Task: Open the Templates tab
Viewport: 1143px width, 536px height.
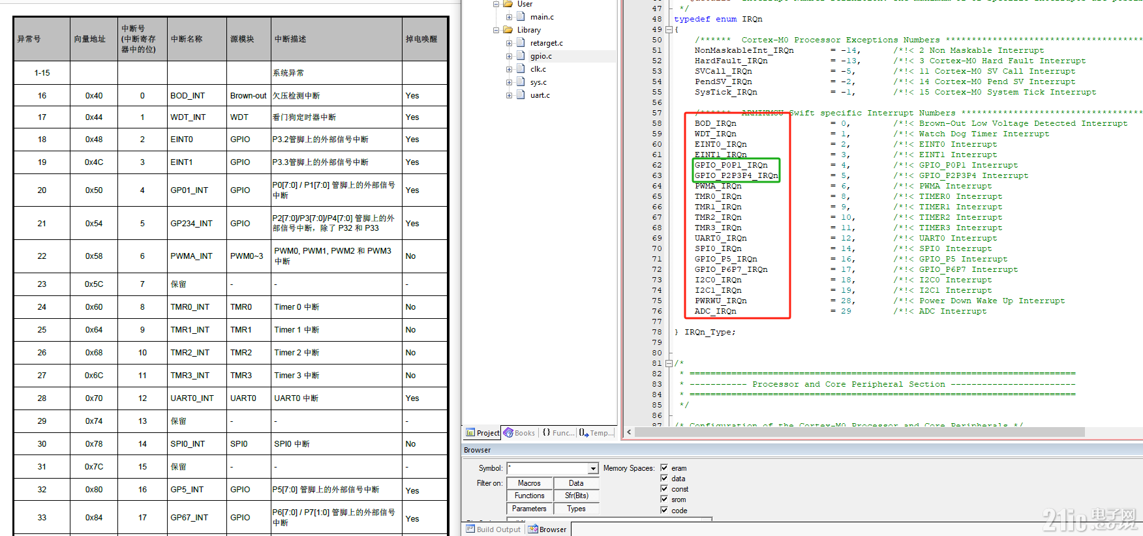Action: 596,433
